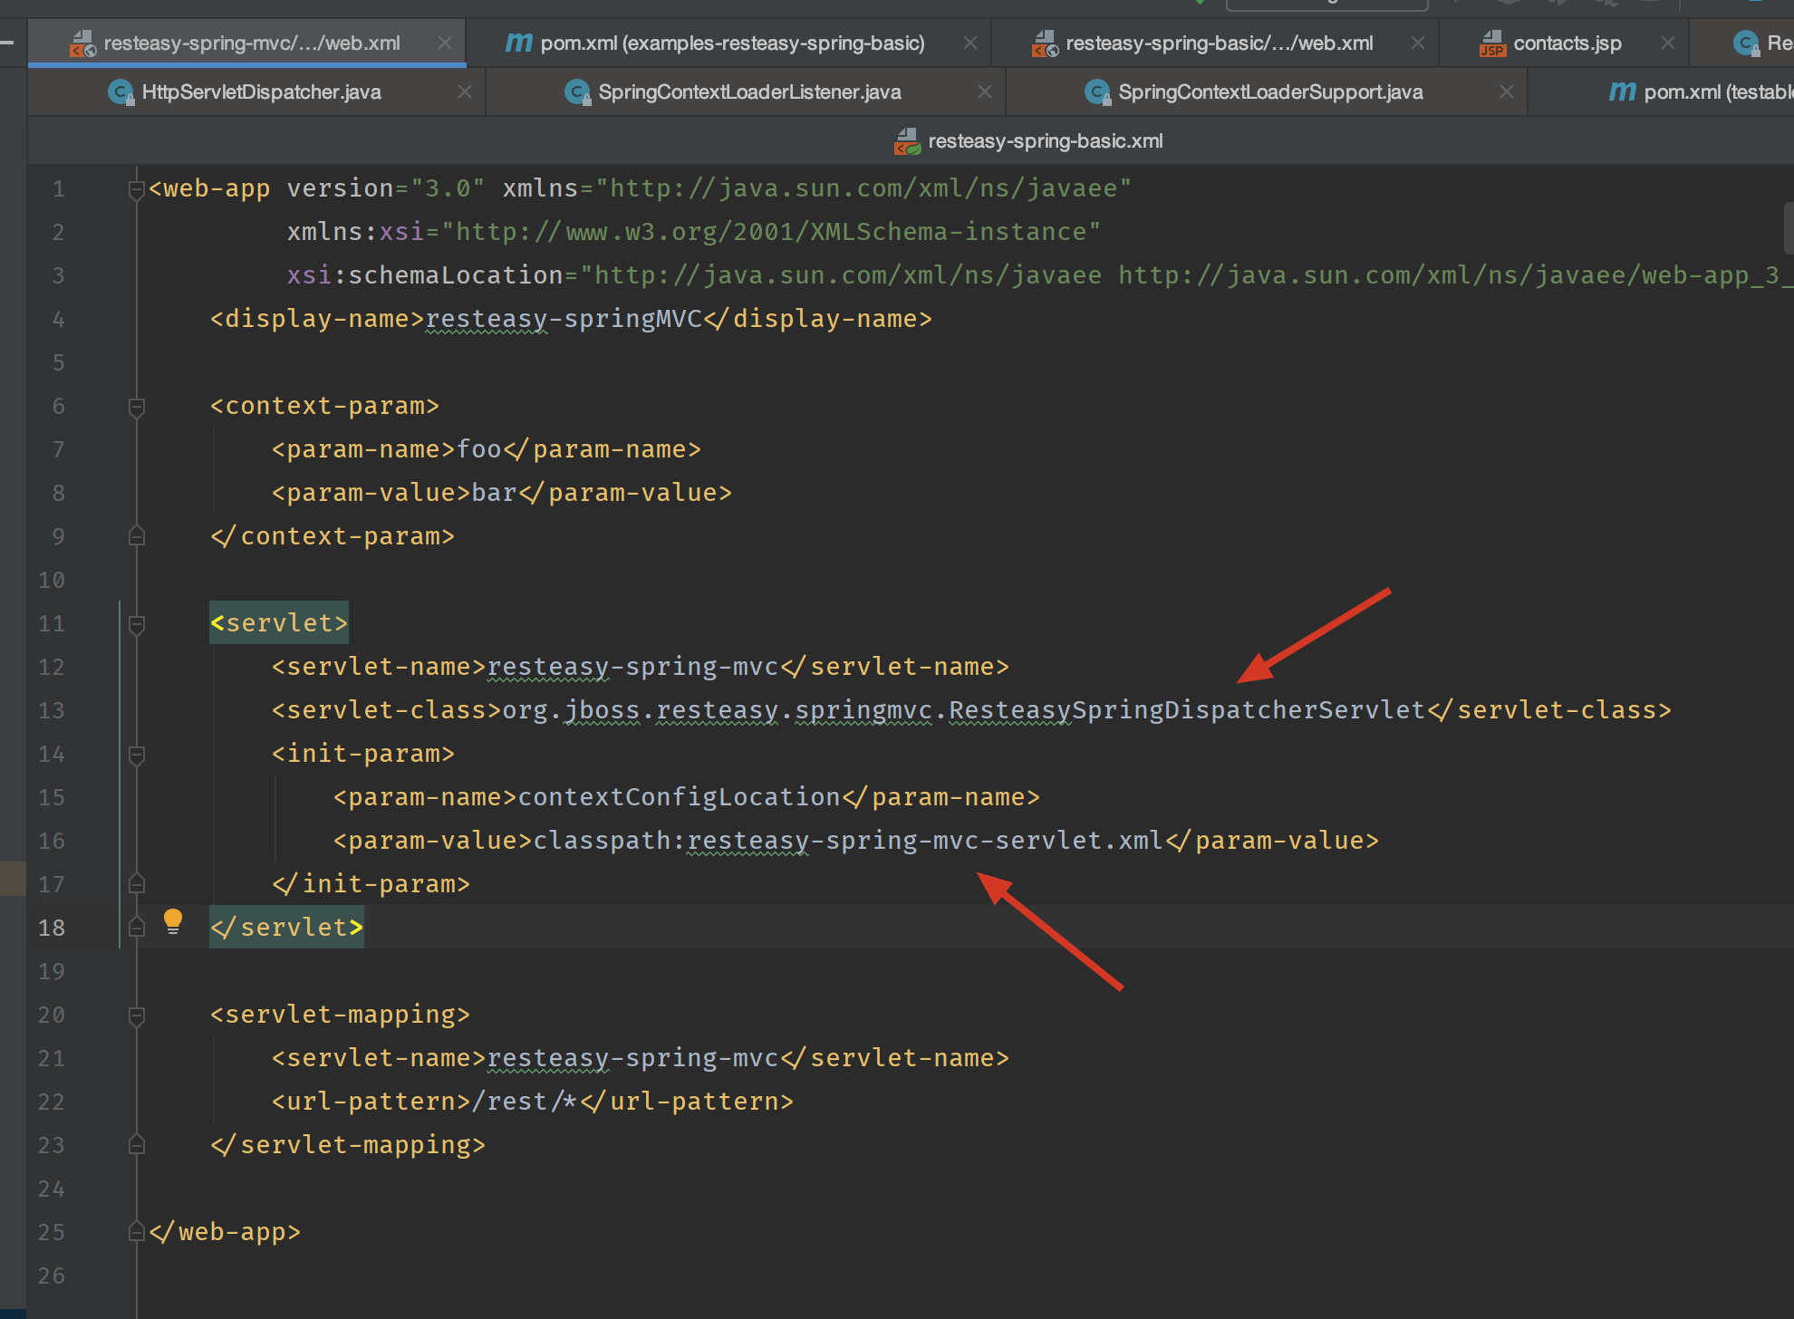
Task: Open the SpringContextLoaderSupport.java tab
Action: [x=1269, y=91]
